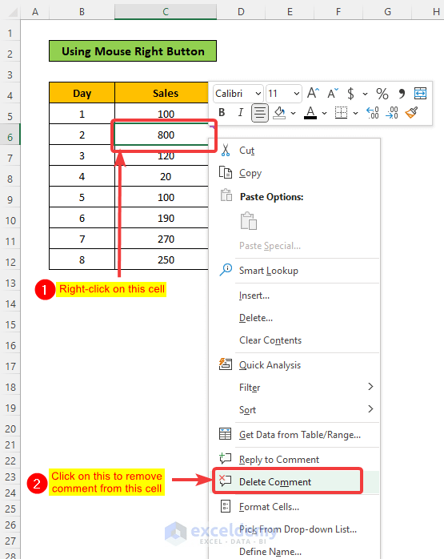Click the Font Color A icon
444x559 pixels.
coord(310,113)
